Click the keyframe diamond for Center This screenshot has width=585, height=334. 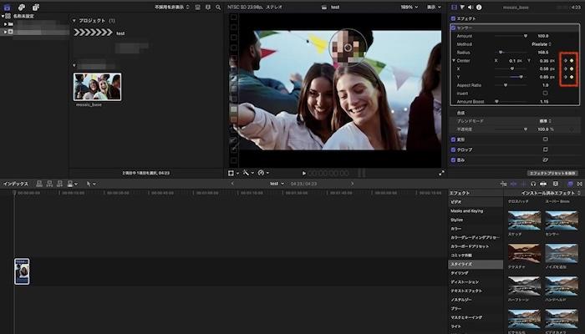(572, 61)
